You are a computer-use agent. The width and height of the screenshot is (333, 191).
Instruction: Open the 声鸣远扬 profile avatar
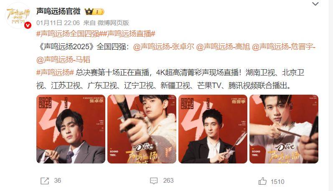tap(18, 16)
